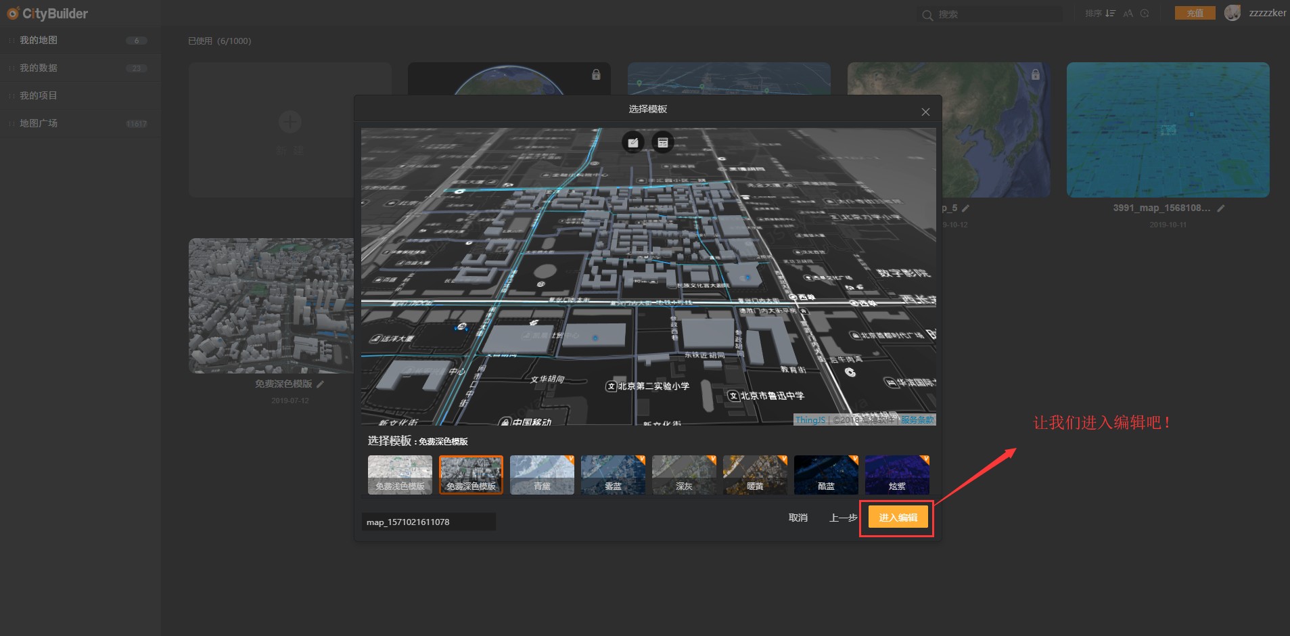Select the 青黛 template
The width and height of the screenshot is (1290, 636).
point(542,475)
